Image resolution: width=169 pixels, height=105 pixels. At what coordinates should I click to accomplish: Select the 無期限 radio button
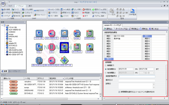pyautogui.click(x=106, y=65)
